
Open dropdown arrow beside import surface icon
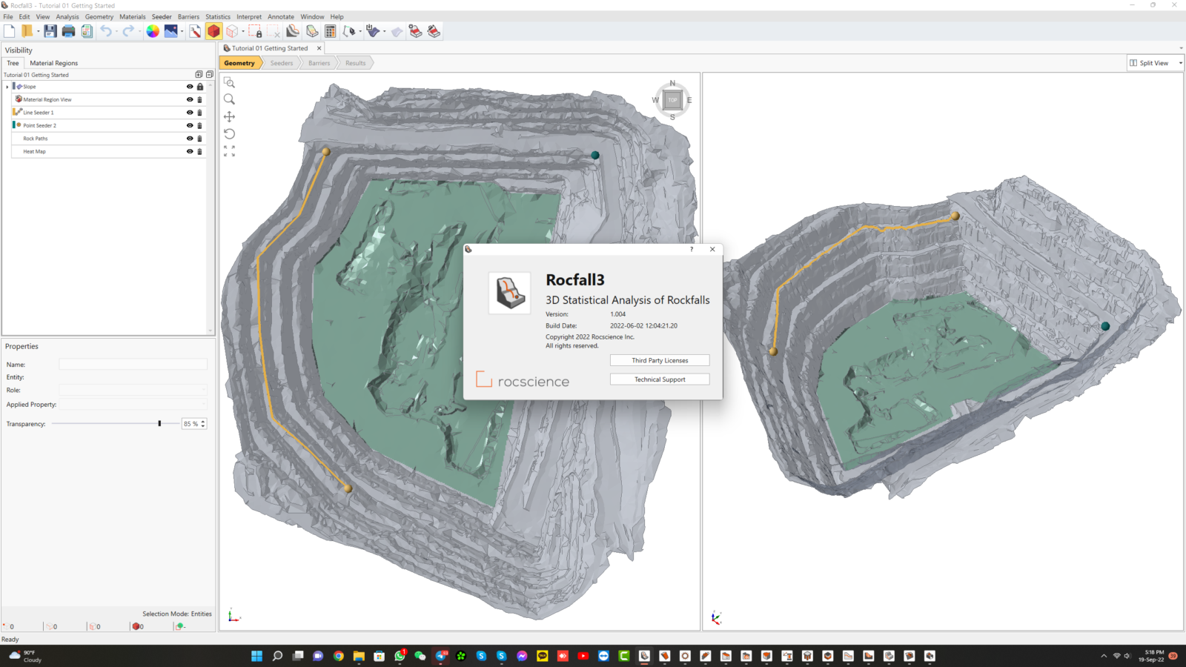tap(384, 31)
